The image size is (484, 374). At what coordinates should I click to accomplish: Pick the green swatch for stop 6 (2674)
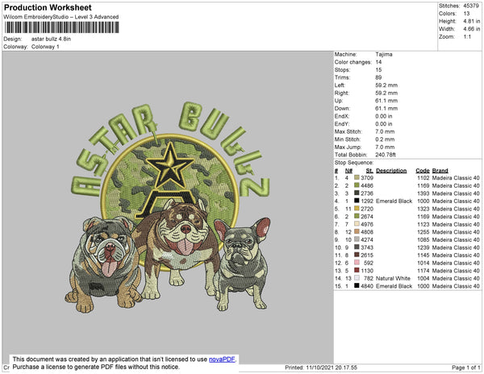[357, 216]
